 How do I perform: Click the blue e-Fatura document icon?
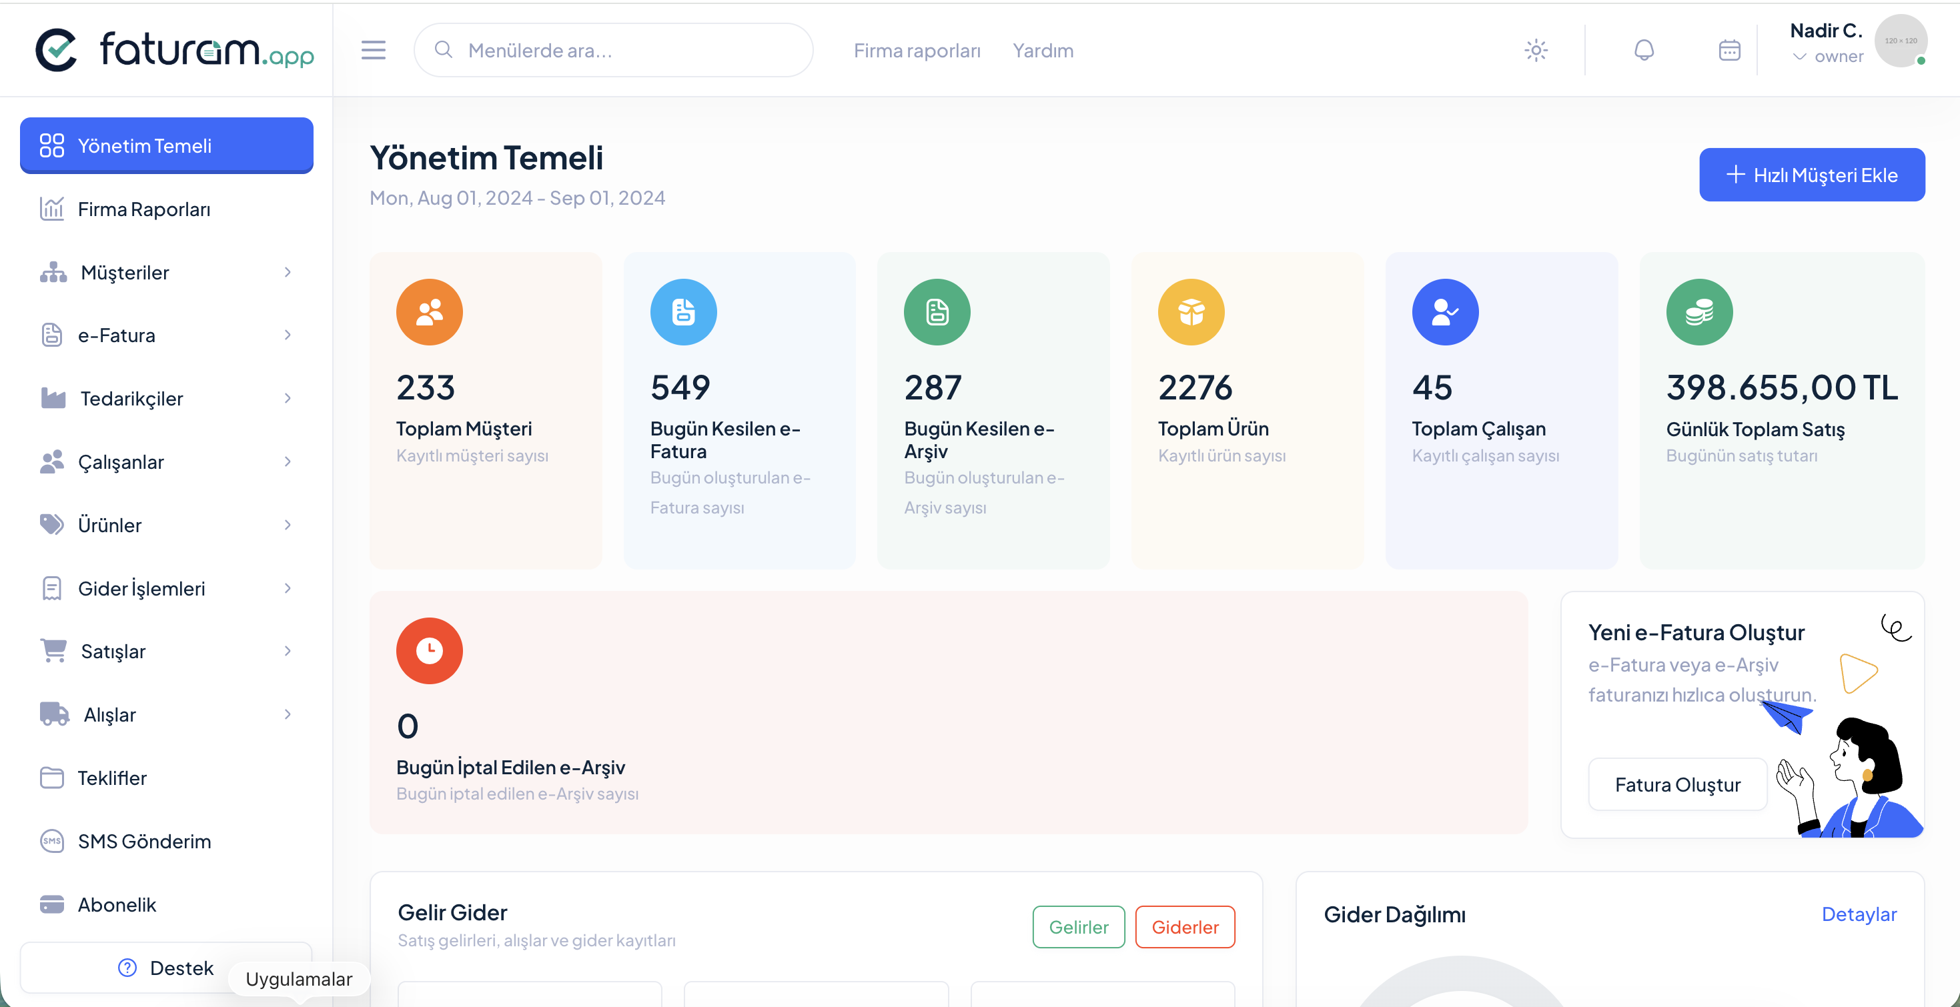683,312
